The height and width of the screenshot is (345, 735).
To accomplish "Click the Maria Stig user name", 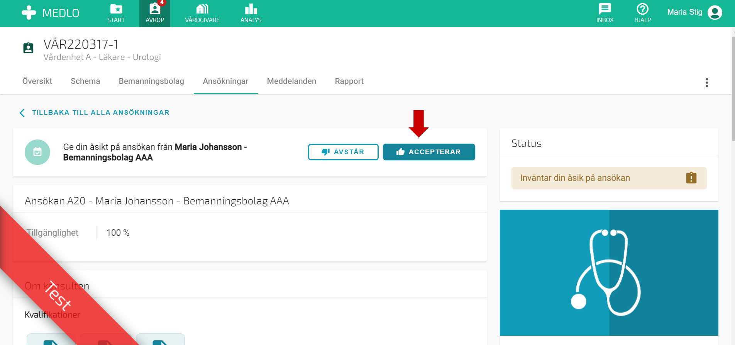I will [x=685, y=12].
